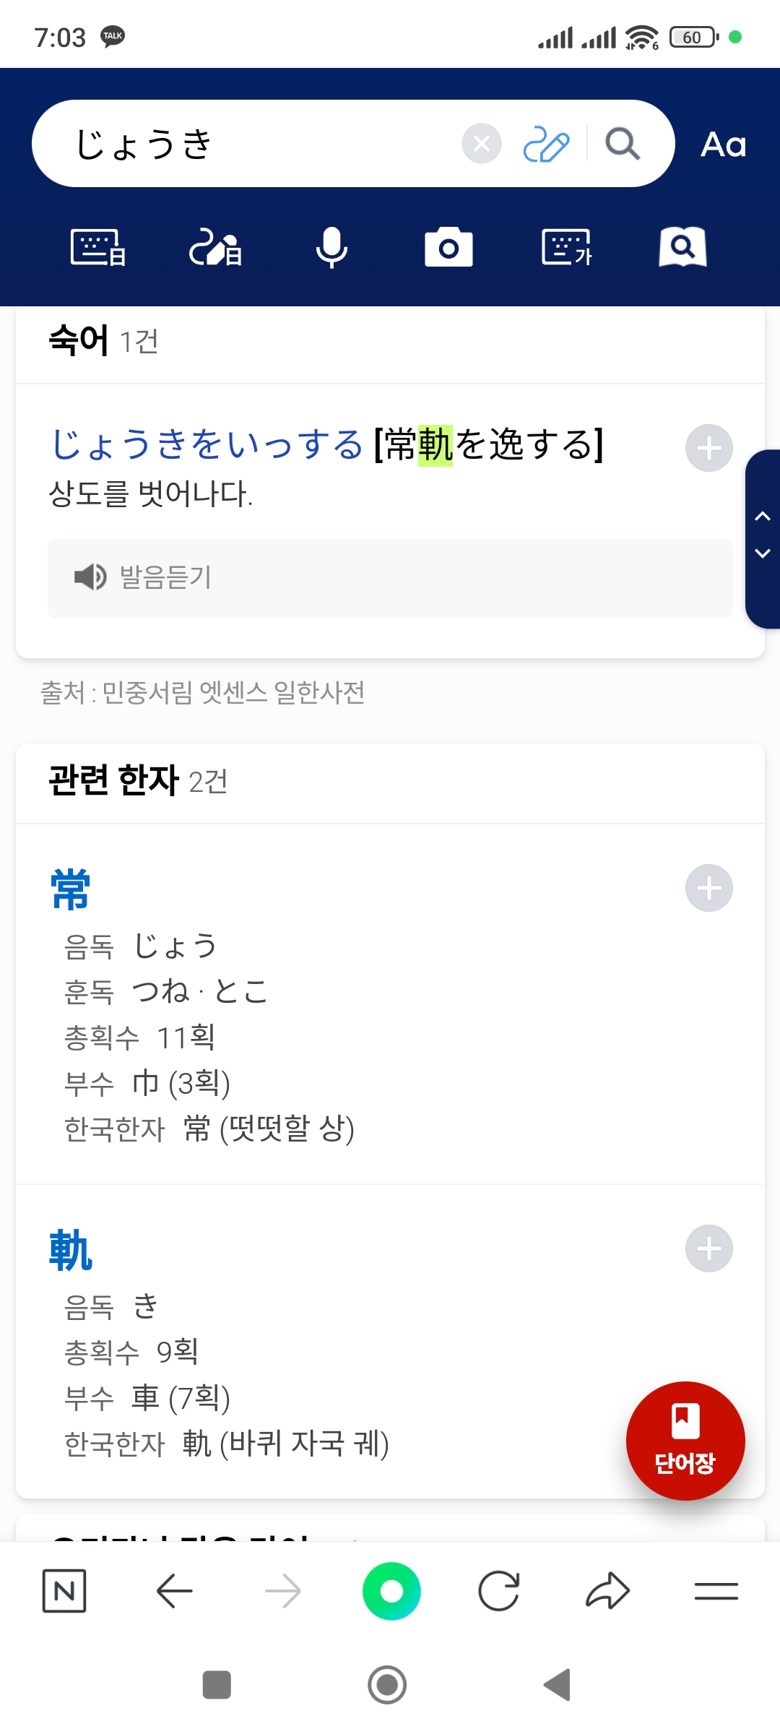
Task: Open the 常 kanji entry
Action: [70, 889]
